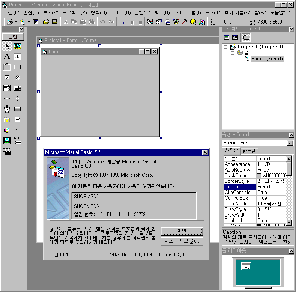Click the Save Project toolbar icon
Image resolution: width=296 pixels, height=292 pixels.
click(55, 22)
